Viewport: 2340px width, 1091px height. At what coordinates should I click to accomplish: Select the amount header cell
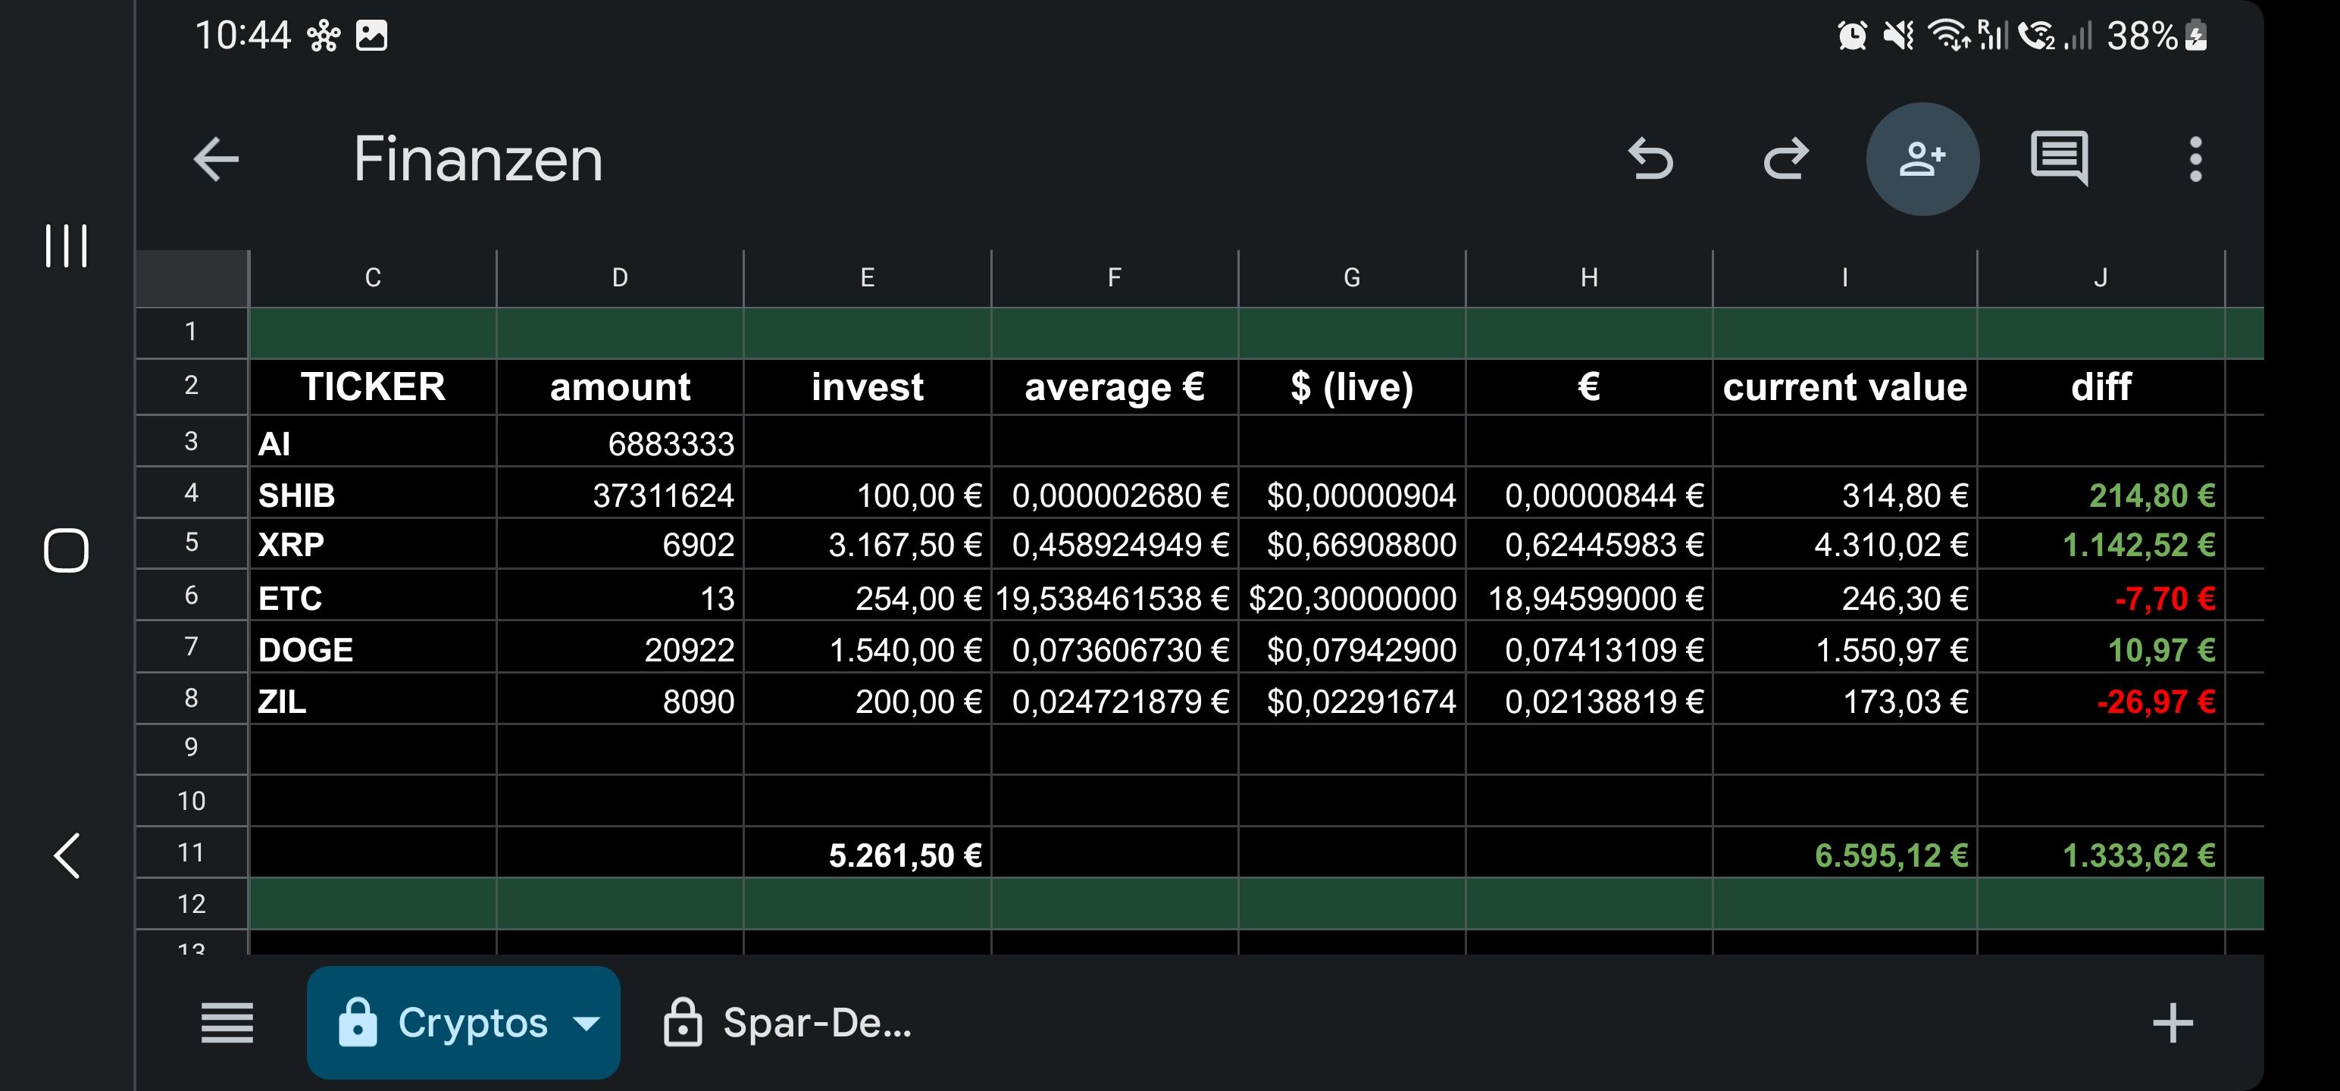coord(620,387)
